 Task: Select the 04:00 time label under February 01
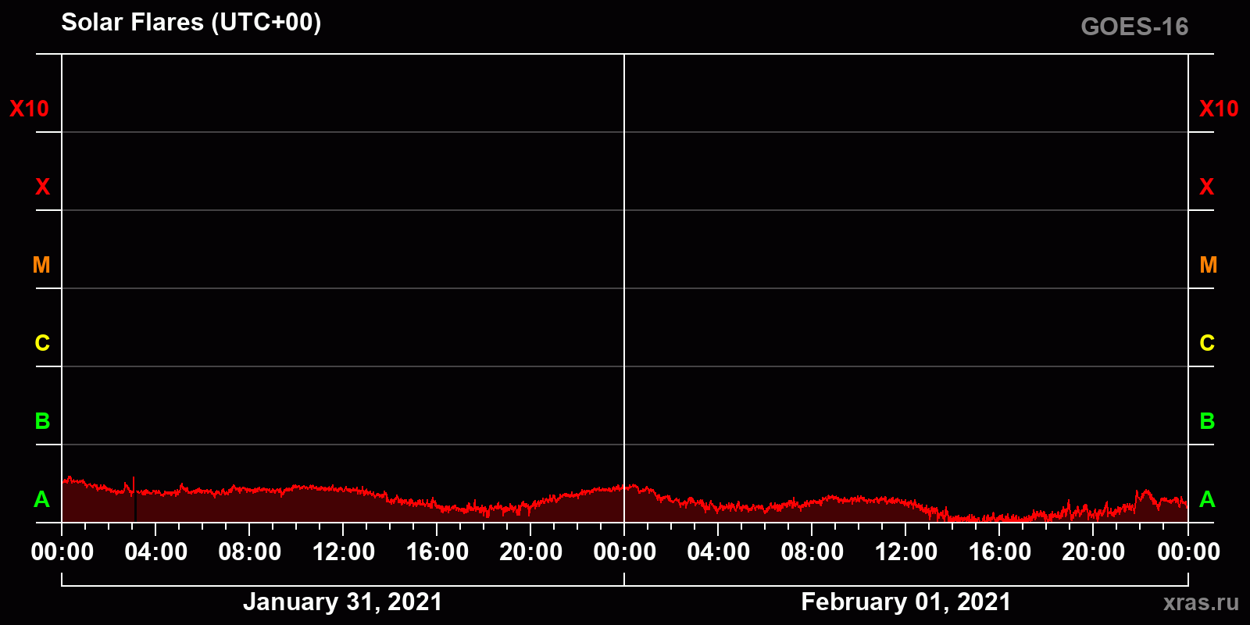[719, 552]
